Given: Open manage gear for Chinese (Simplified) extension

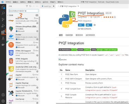Looking at the screenshot, I should click(x=37, y=31).
